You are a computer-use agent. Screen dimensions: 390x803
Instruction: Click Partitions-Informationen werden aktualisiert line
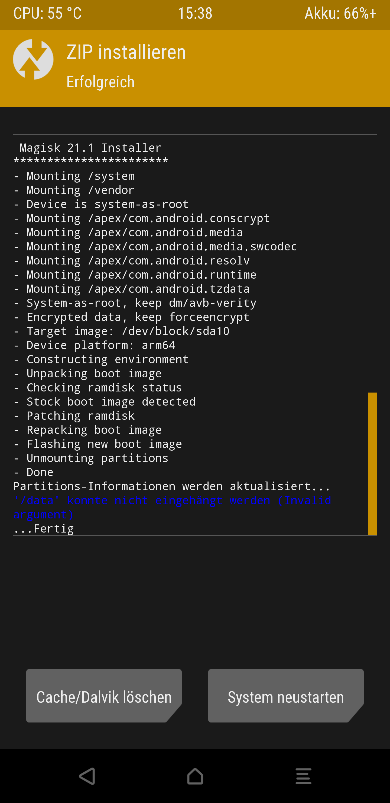point(172,486)
